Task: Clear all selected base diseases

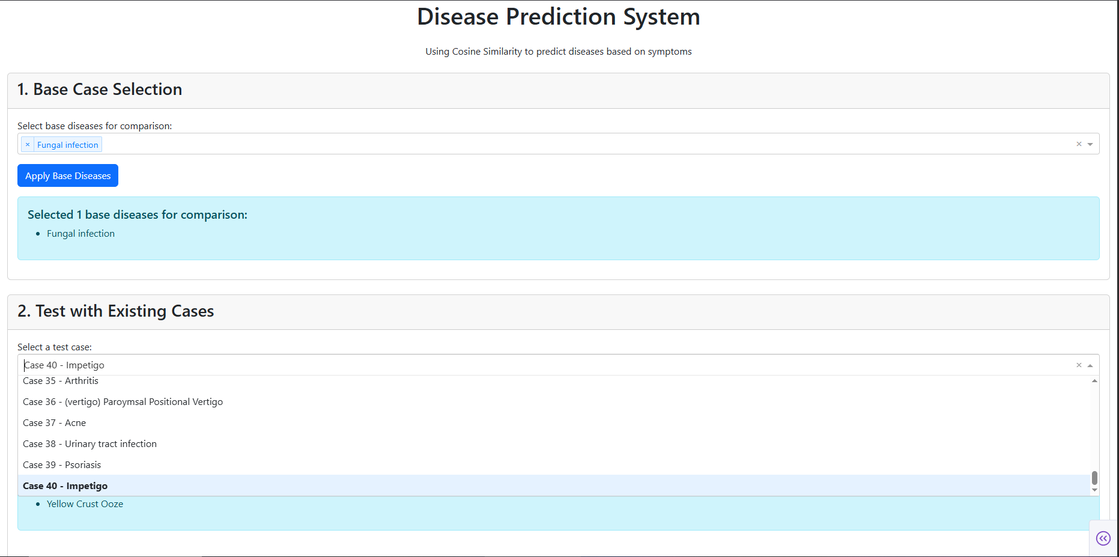Action: click(x=1079, y=144)
